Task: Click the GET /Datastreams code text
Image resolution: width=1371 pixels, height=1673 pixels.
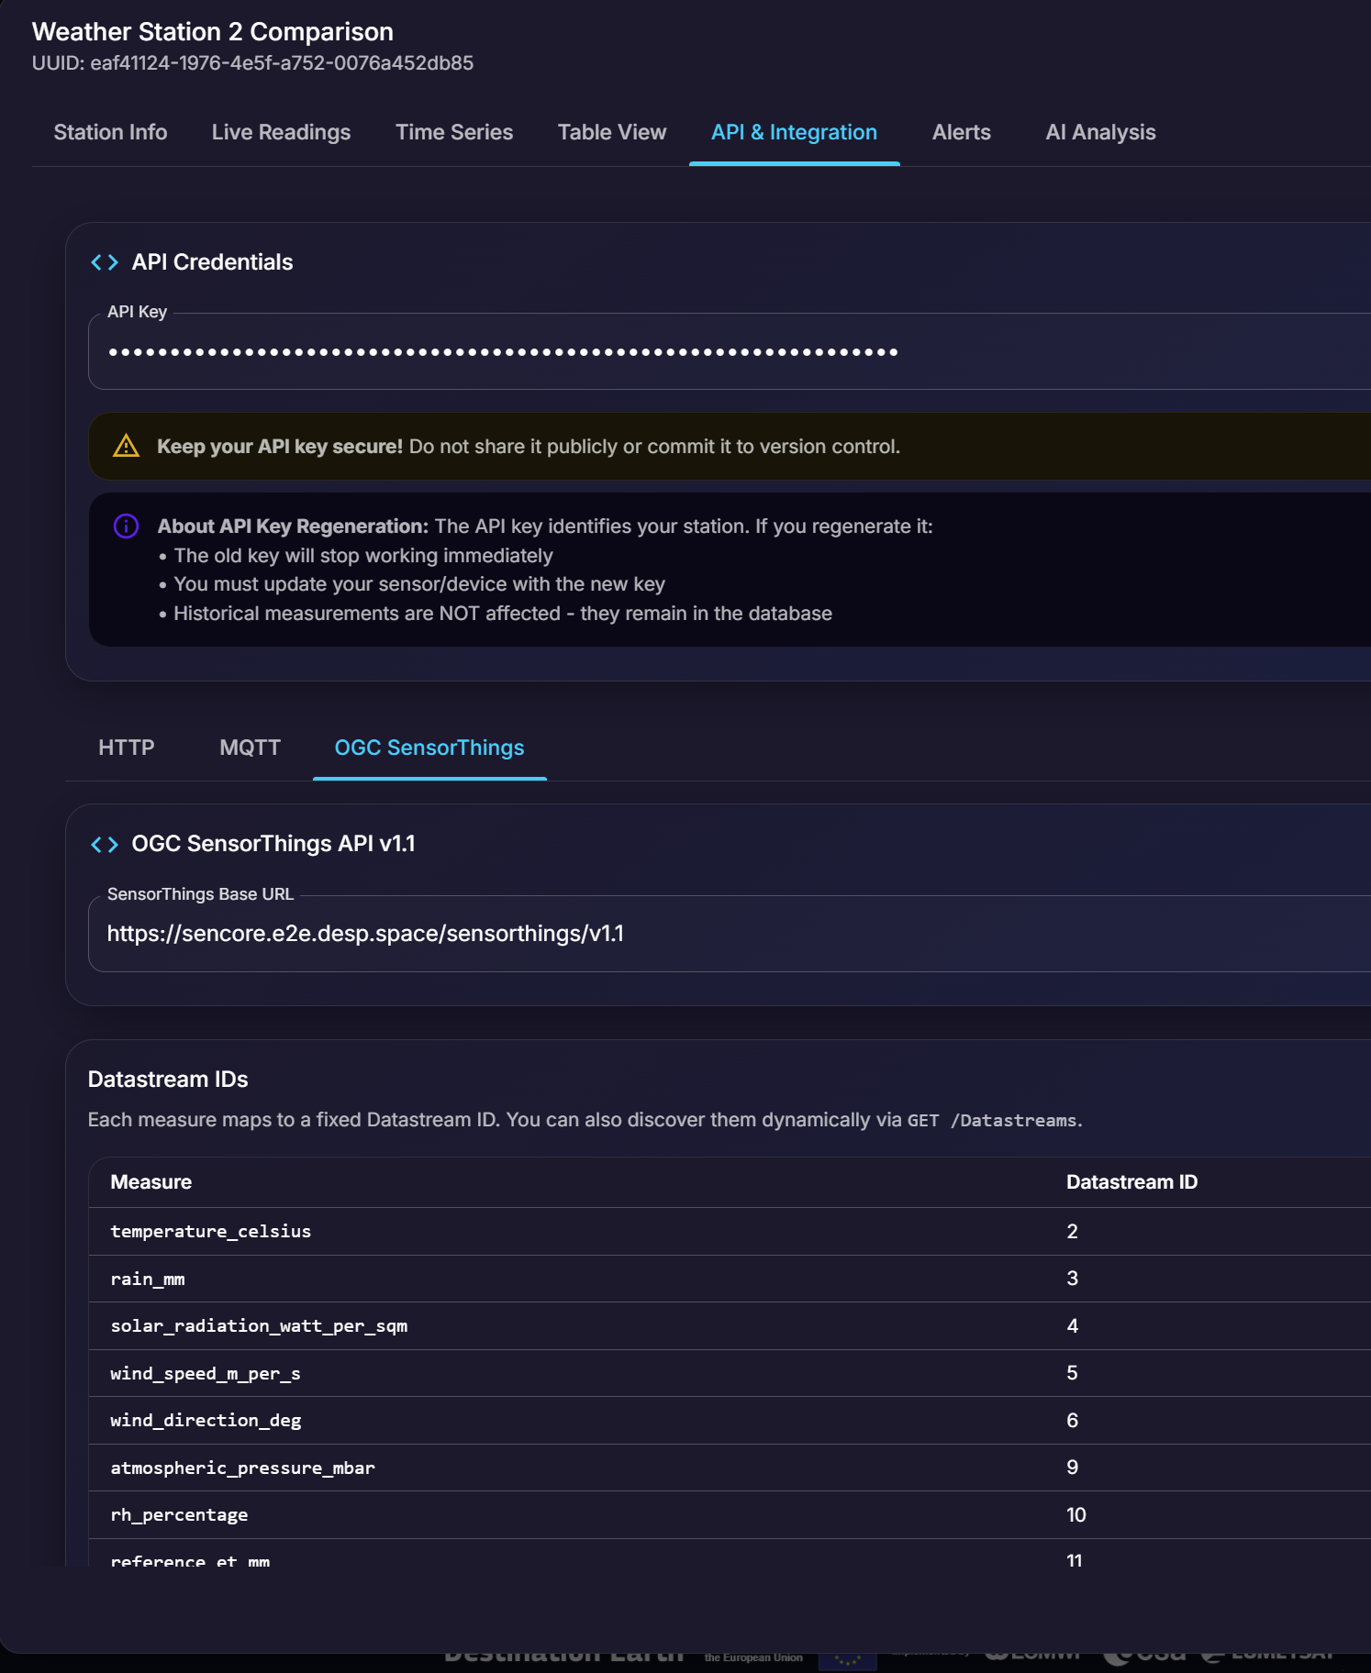Action: point(992,1121)
